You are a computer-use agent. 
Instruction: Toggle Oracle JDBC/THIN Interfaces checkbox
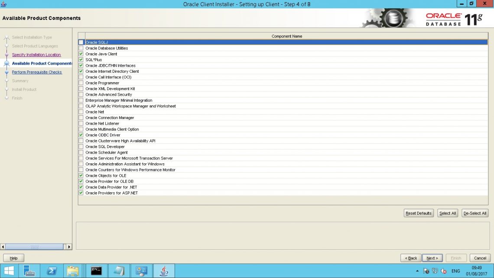click(81, 65)
